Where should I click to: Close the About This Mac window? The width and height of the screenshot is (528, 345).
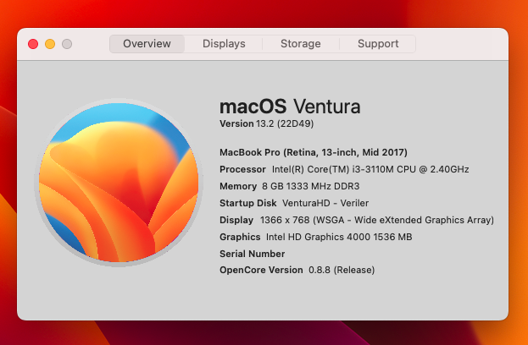pos(33,44)
